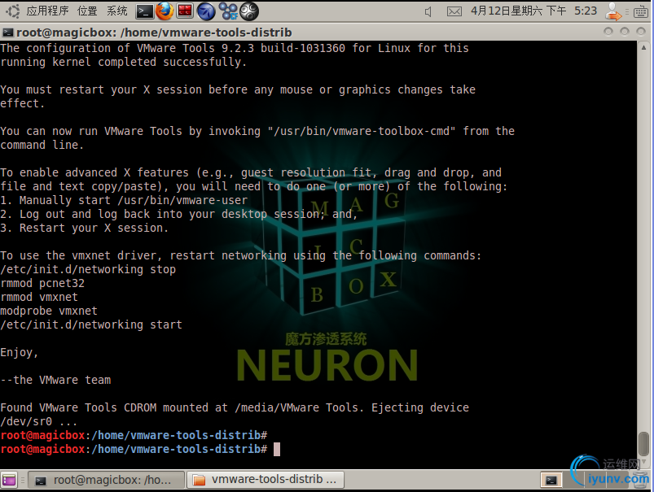Click the line "rmmod pcnet32"
The image size is (654, 492).
(42, 283)
